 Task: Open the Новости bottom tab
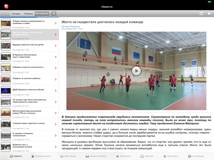[x=16, y=156]
